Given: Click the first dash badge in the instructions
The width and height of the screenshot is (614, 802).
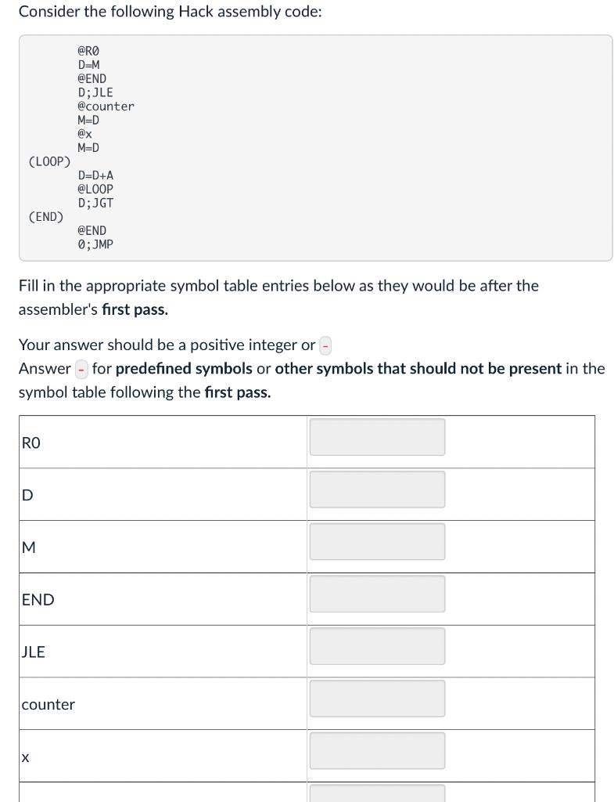Looking at the screenshot, I should point(325,345).
